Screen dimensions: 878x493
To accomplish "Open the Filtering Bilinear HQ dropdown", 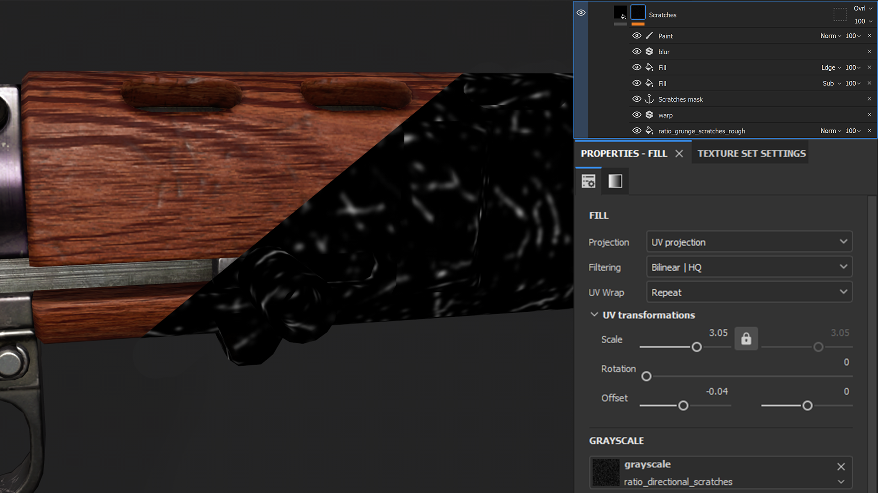I will click(749, 267).
